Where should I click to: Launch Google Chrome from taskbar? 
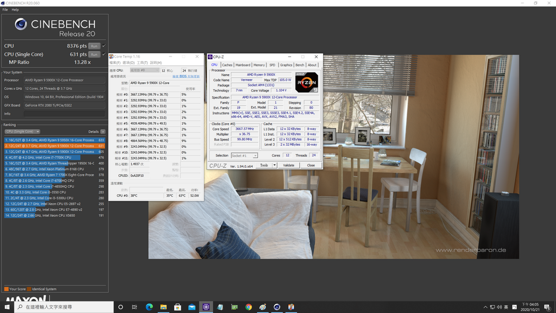pos(249,307)
